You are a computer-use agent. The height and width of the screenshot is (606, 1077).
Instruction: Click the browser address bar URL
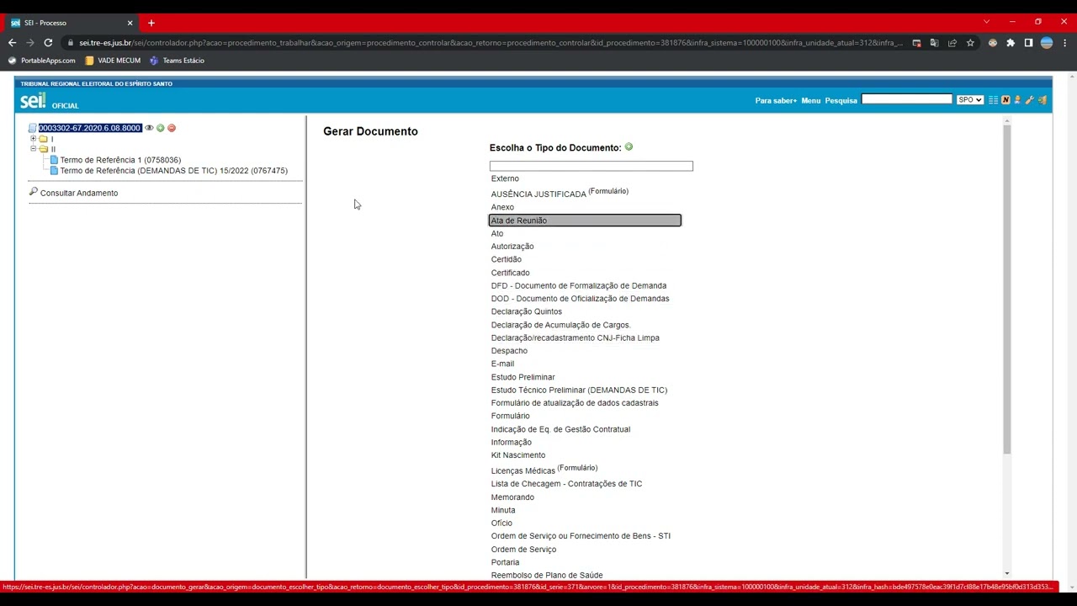[x=490, y=43]
